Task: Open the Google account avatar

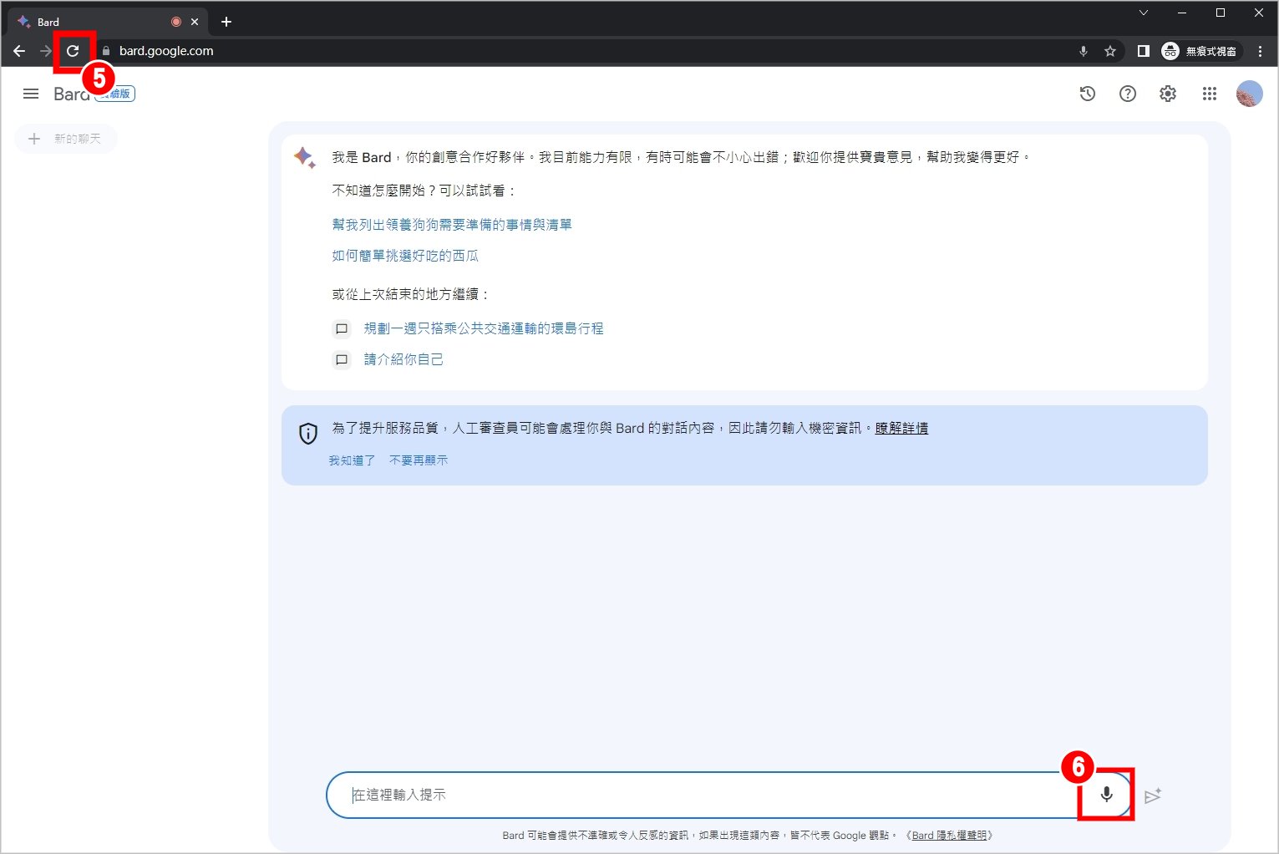Action: [1250, 94]
